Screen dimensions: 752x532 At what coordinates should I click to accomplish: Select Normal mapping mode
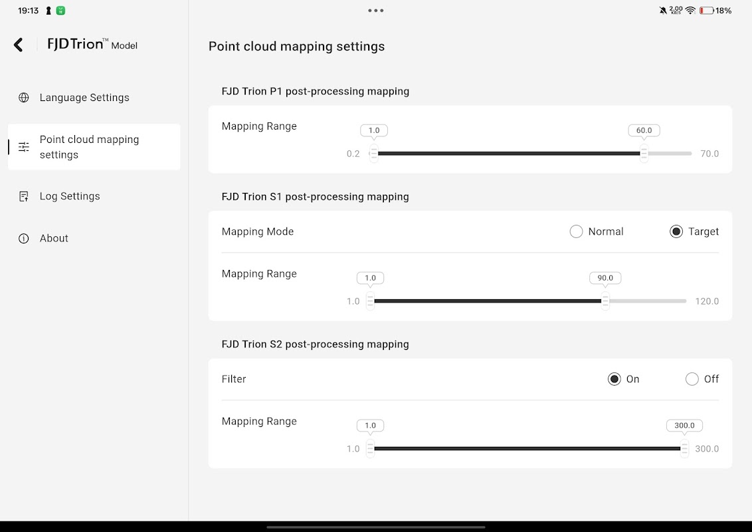576,231
